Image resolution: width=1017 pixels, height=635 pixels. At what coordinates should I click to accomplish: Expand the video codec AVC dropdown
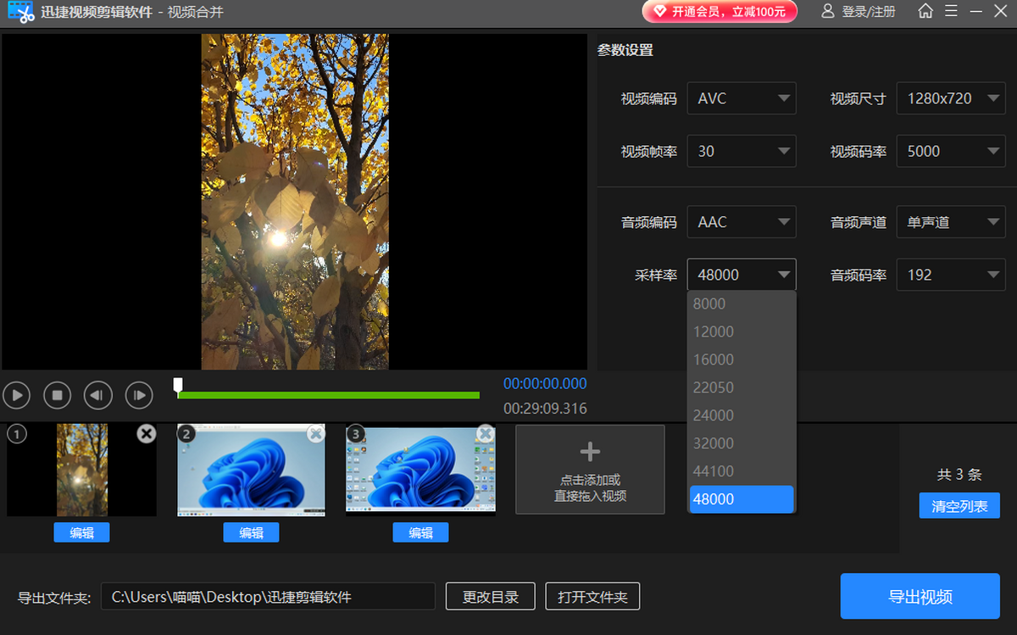point(742,98)
